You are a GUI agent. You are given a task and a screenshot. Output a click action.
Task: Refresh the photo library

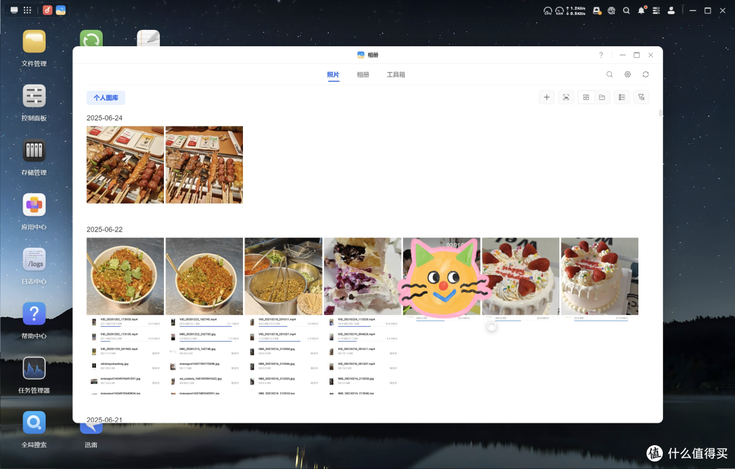645,75
